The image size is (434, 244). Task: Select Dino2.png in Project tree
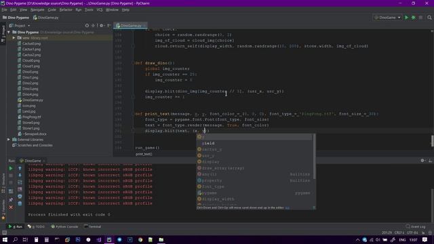[30, 83]
